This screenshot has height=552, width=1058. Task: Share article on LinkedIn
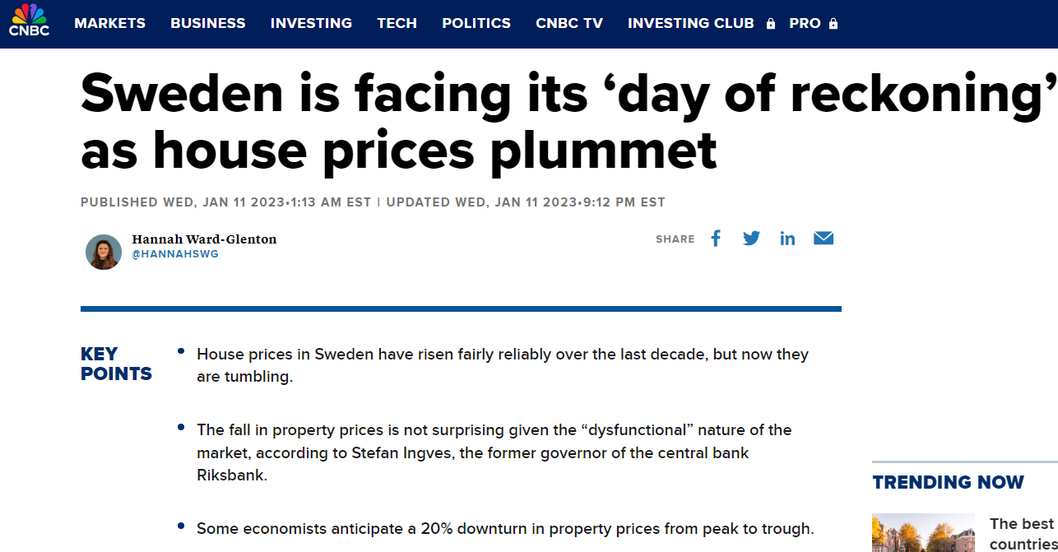click(787, 239)
